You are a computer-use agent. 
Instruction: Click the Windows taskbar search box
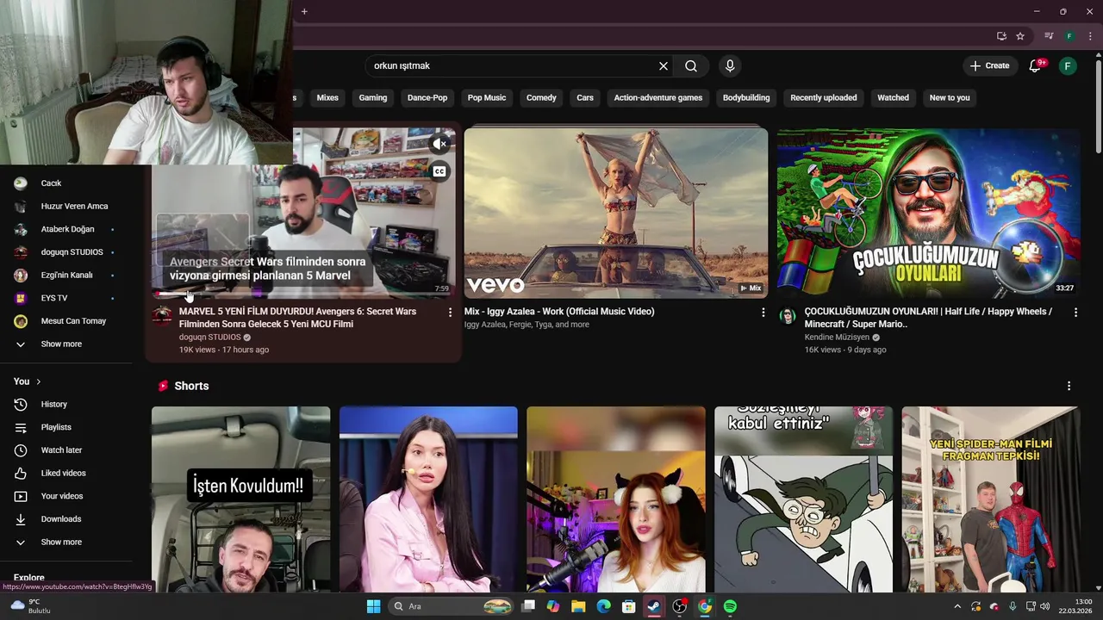pos(452,606)
